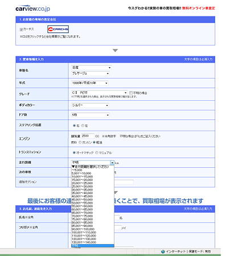226x256 pixels.
Task: Select right-hand steering radio button
Action: (74, 126)
